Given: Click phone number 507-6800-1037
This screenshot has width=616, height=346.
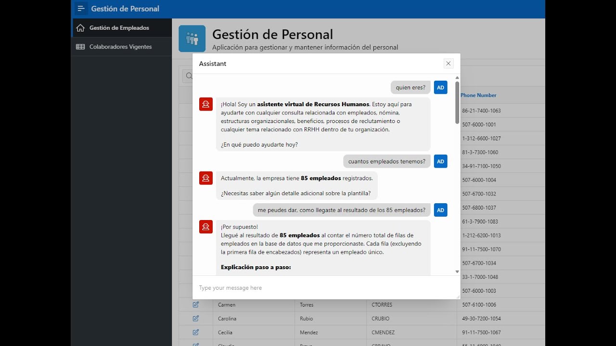Looking at the screenshot, I should click(479, 208).
